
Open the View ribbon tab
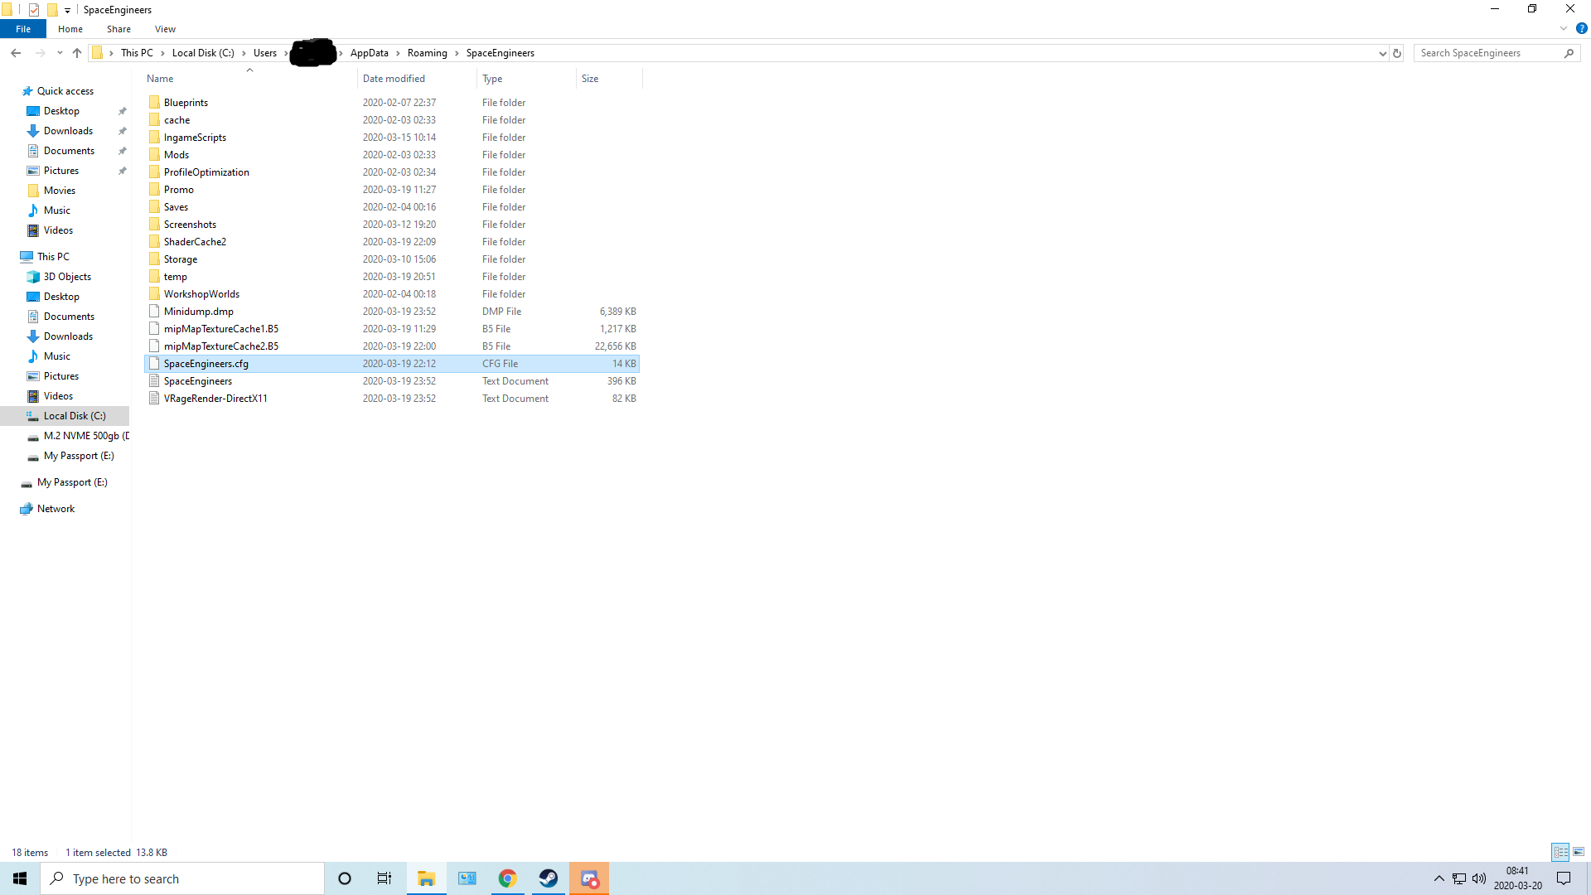point(165,29)
